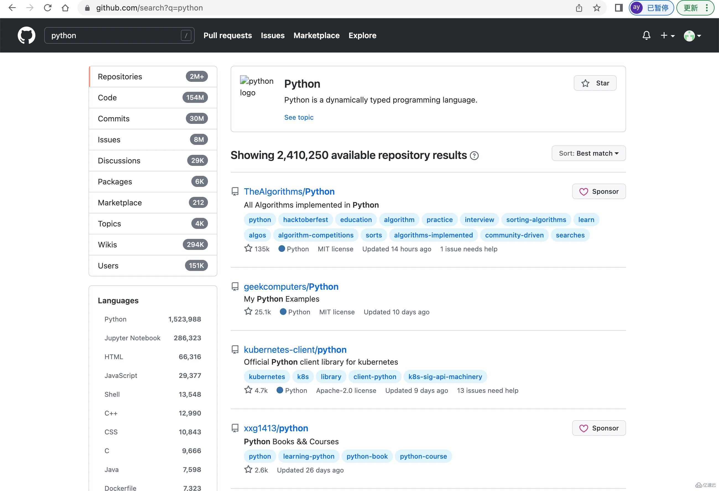This screenshot has height=491, width=719.
Task: Toggle the Issues filter in left sidebar
Action: (152, 139)
